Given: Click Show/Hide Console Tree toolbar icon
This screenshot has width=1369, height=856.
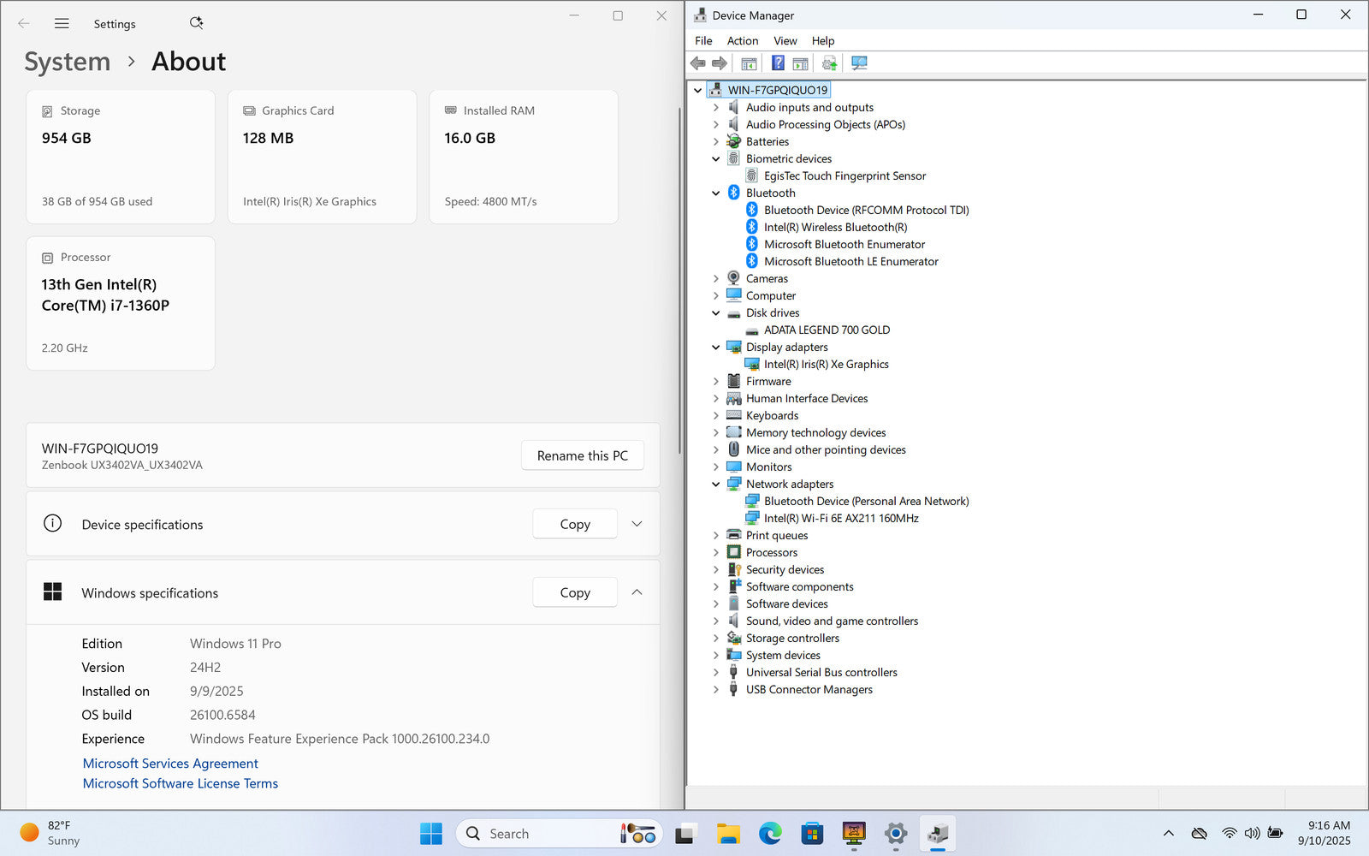Looking at the screenshot, I should click(x=749, y=63).
